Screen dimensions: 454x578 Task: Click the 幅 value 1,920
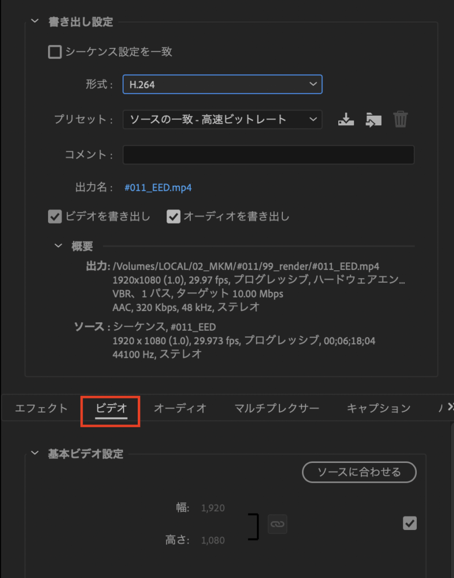(x=213, y=508)
